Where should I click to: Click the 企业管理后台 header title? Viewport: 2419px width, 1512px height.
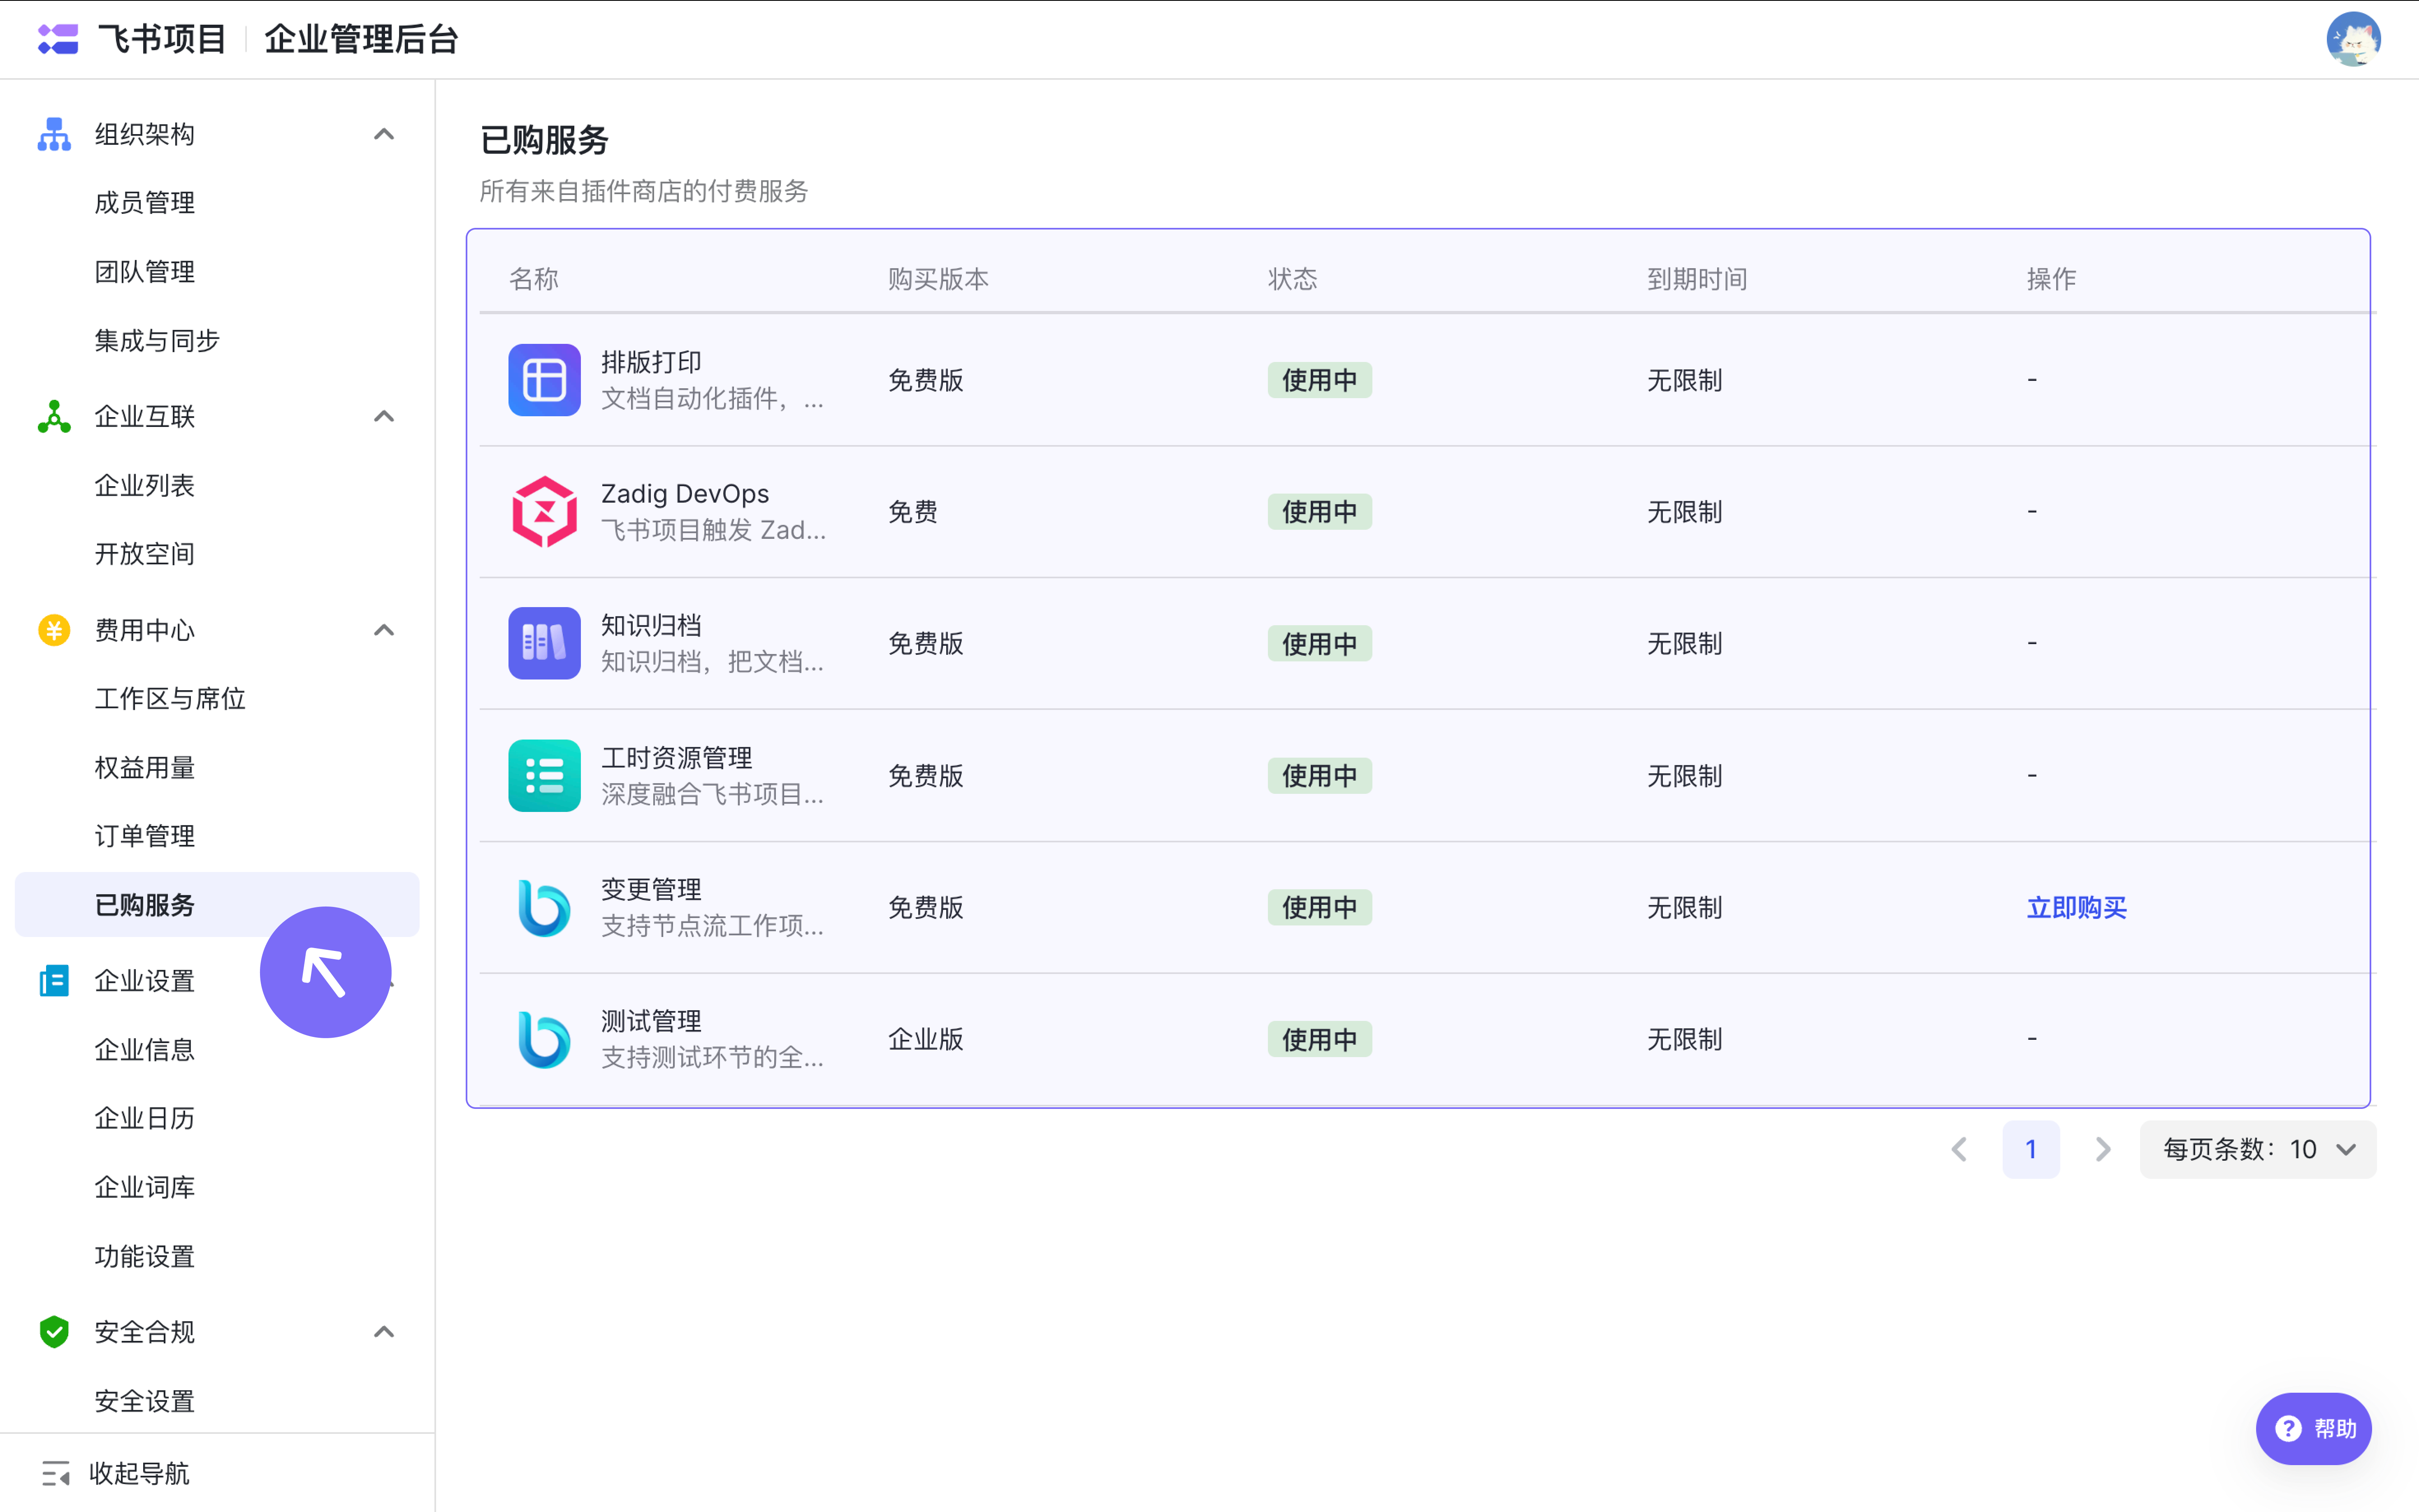tap(361, 39)
